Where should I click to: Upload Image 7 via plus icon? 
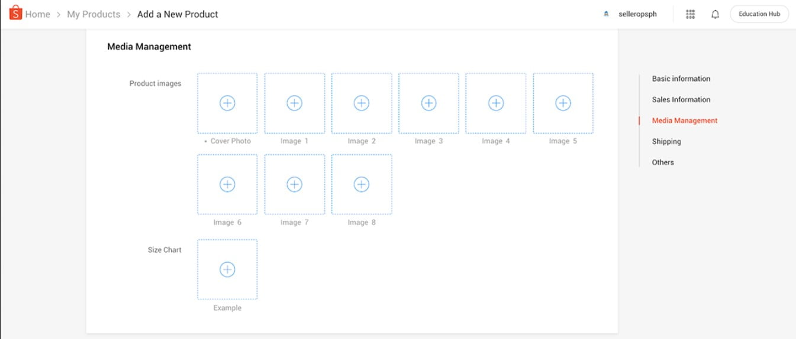pos(294,184)
